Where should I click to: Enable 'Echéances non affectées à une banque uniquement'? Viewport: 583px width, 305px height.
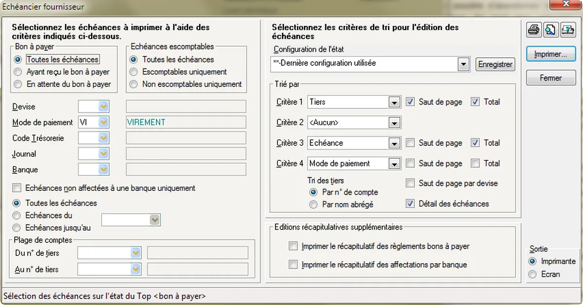click(17, 188)
